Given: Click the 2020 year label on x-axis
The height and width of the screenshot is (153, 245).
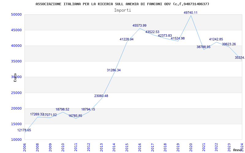Looking at the screenshot, I should (191, 147).
